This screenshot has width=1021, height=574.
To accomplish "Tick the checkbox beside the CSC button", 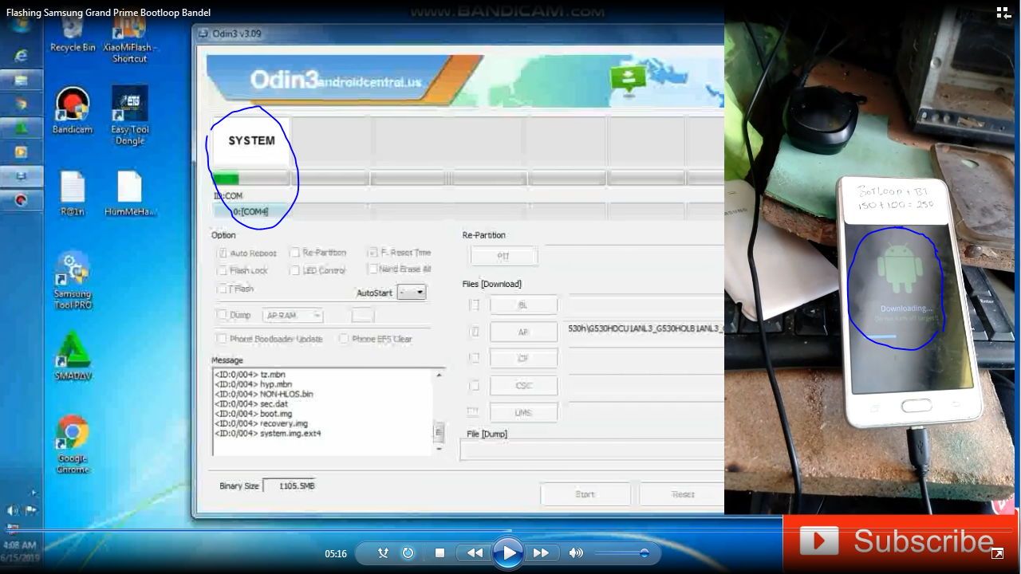I will click(x=475, y=385).
